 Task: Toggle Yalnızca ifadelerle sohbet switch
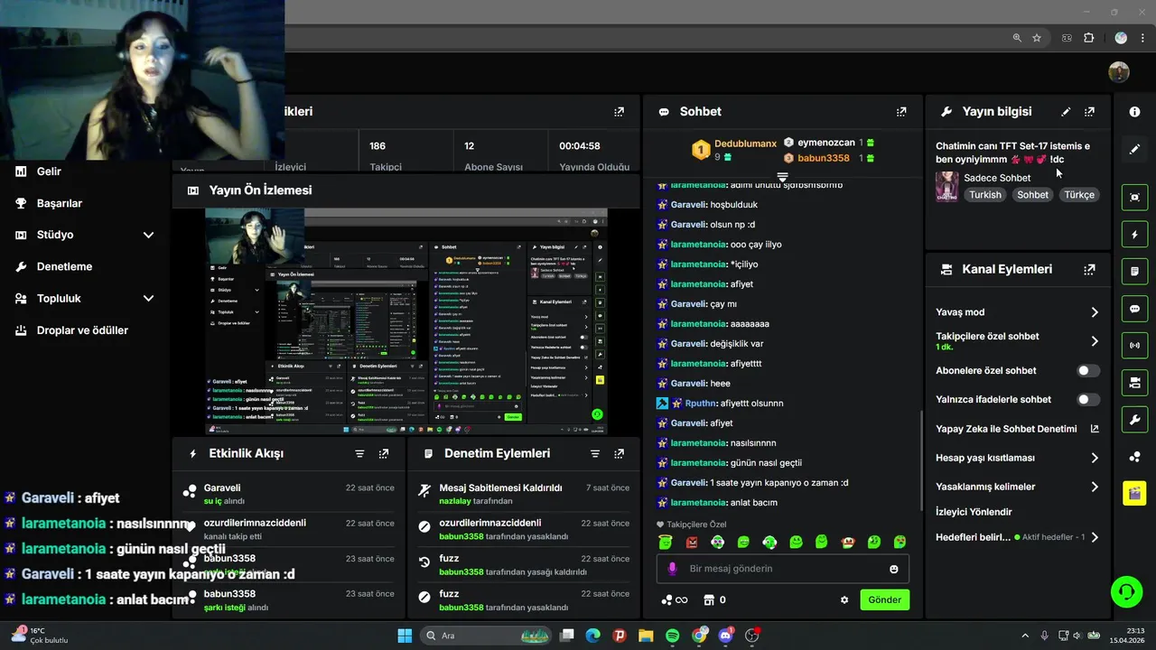tap(1088, 399)
